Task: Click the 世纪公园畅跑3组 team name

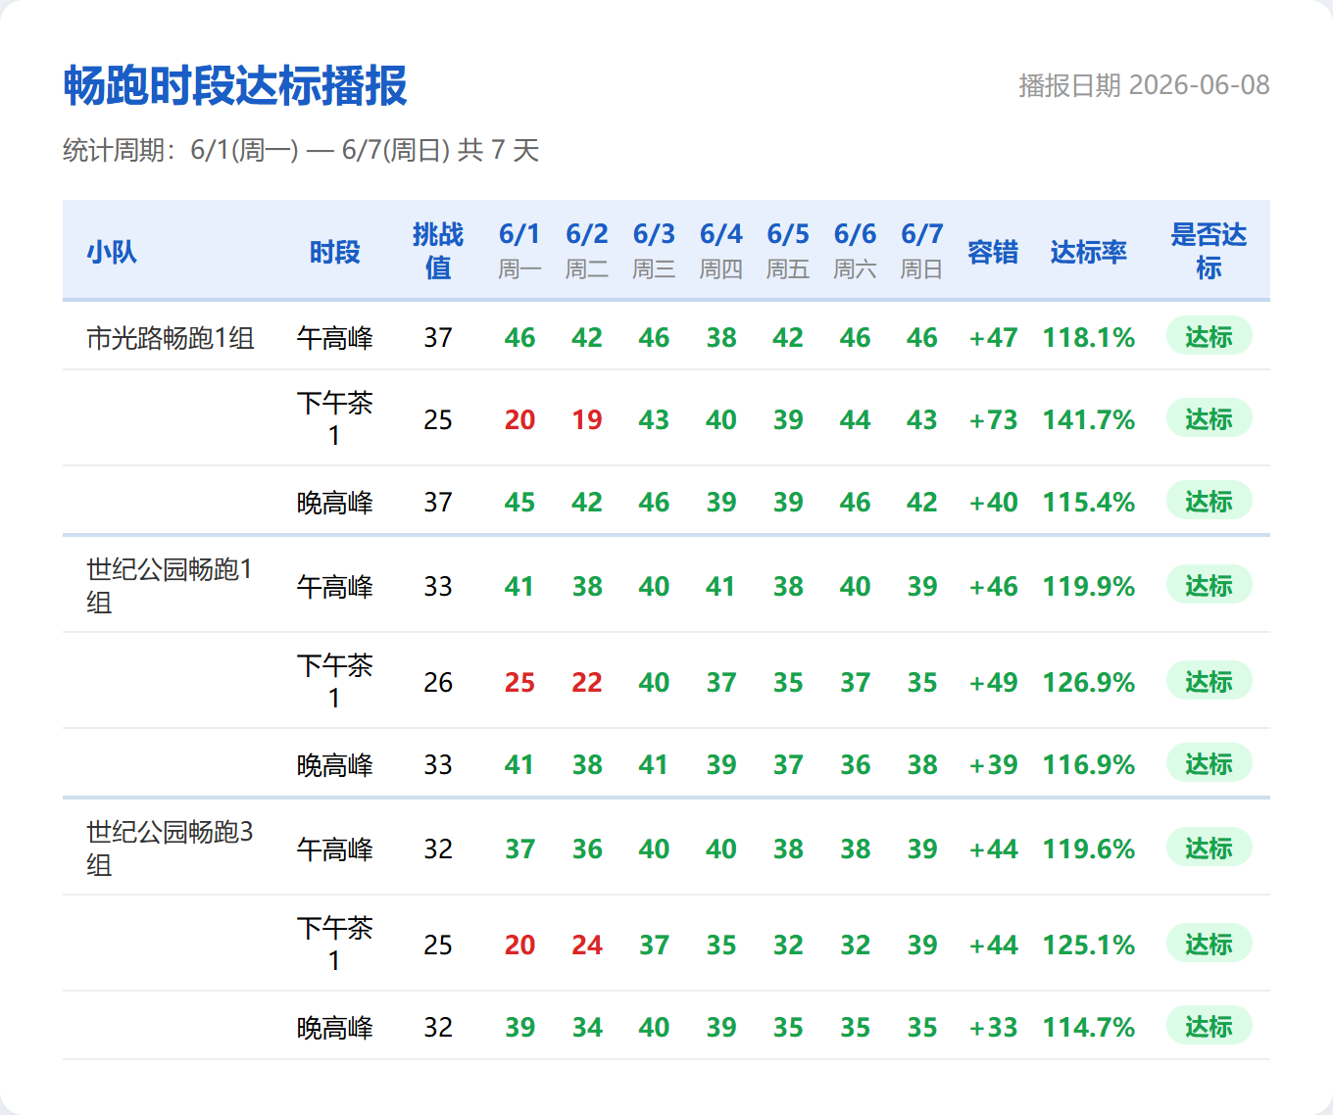Action: [x=171, y=848]
